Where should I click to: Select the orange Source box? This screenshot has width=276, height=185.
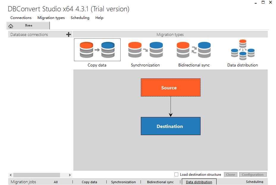click(x=171, y=87)
